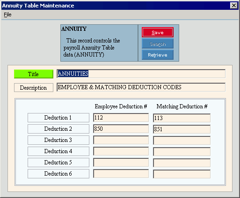Viewport: 240px width, 198px height.
Task: Click the Deduction 6 employee deduction field
Action: click(x=121, y=174)
